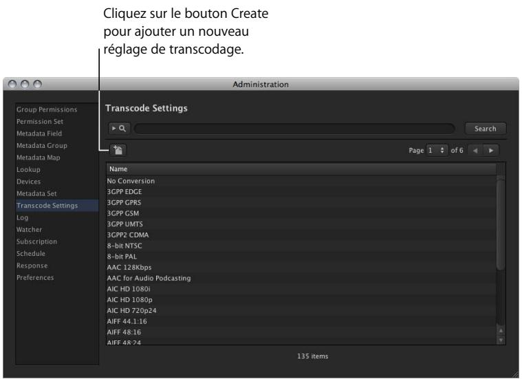Click the search text field

(294, 129)
